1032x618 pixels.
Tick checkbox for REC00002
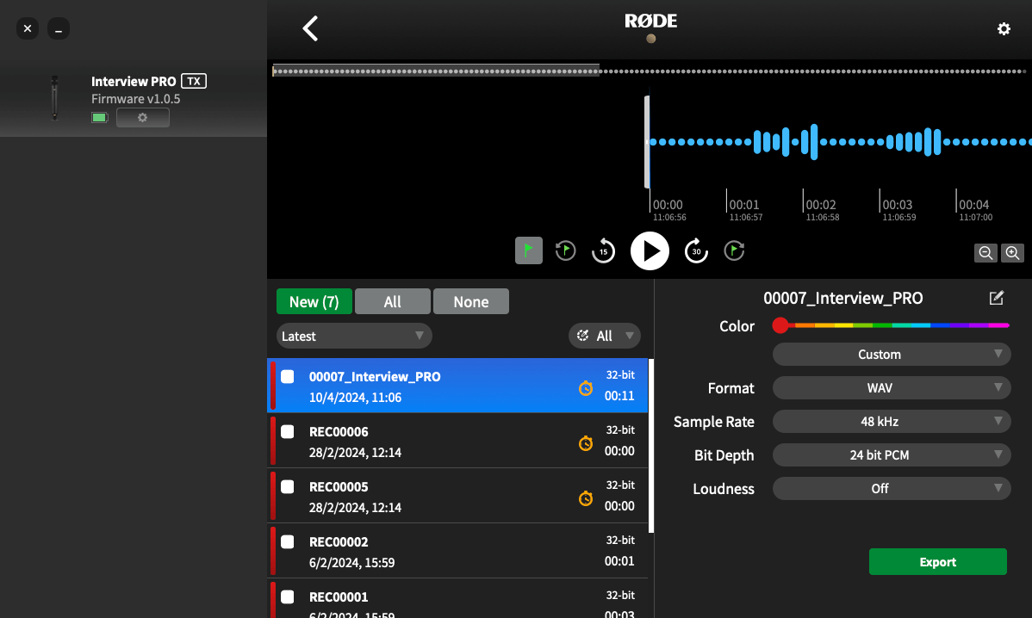pos(288,541)
